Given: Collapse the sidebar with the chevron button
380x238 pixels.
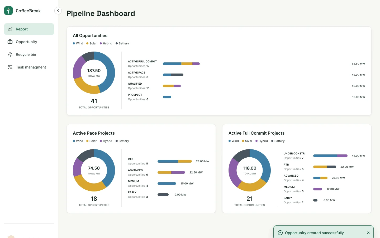Looking at the screenshot, I should pos(58,11).
